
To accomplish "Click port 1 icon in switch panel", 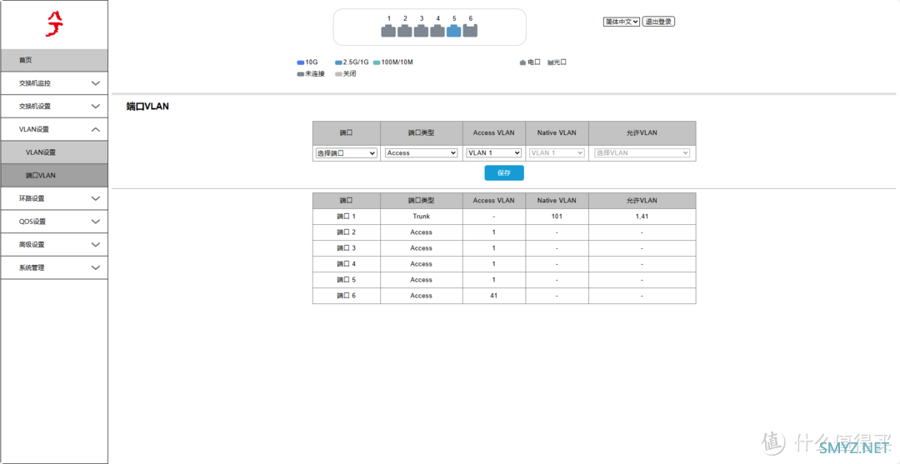I will (388, 32).
